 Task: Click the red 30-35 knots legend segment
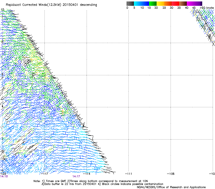point(175,3)
